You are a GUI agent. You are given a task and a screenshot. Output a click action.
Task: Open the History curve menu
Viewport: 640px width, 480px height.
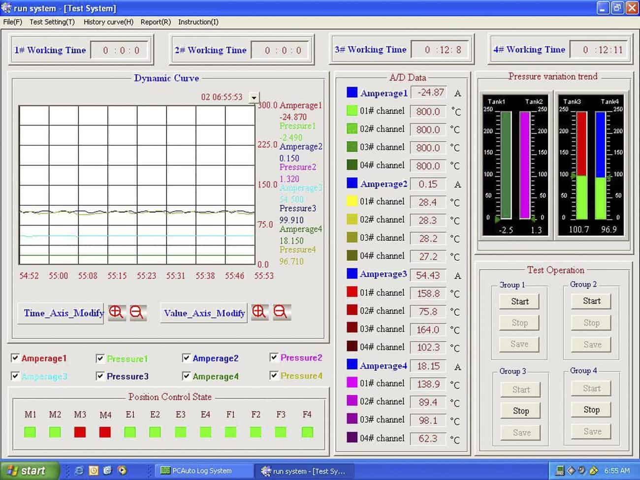(x=108, y=22)
